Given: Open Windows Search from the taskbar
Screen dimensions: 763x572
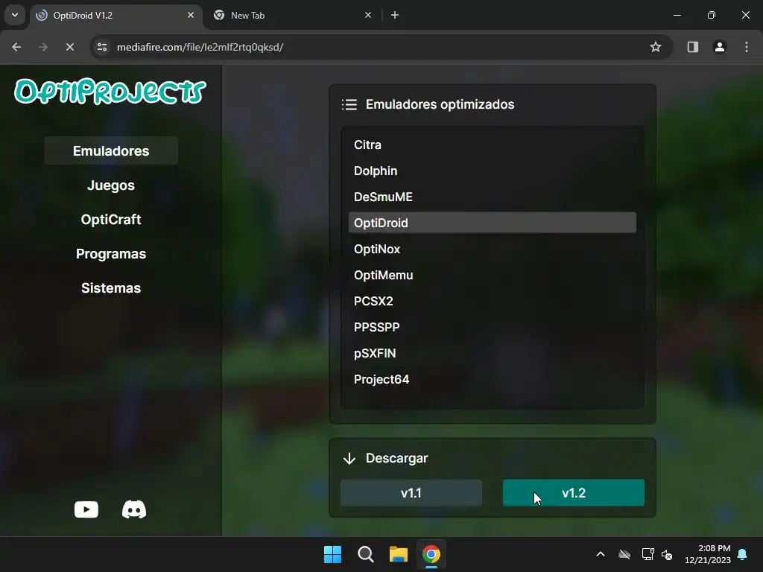Looking at the screenshot, I should tap(365, 554).
